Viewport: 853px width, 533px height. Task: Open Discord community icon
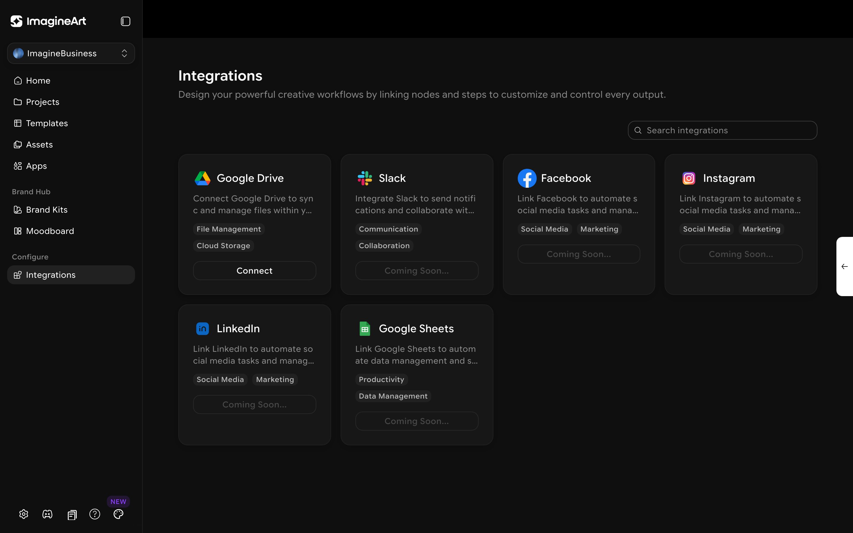pyautogui.click(x=47, y=514)
